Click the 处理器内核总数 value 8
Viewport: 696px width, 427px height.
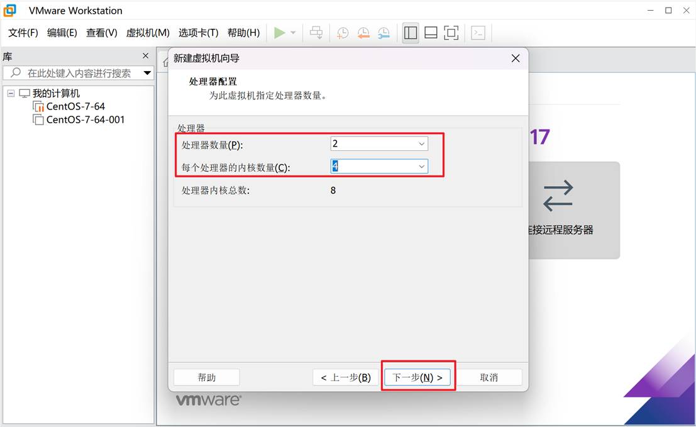pyautogui.click(x=333, y=191)
